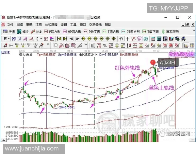
Task: Click the red pencil drawing tool
Action: point(5,45)
